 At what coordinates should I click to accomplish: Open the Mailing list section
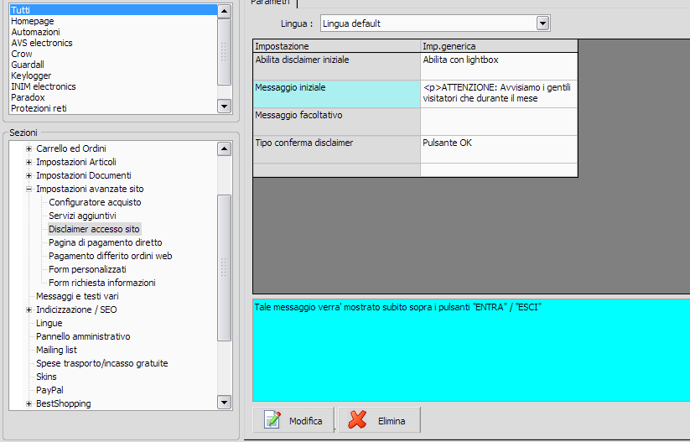(x=56, y=350)
